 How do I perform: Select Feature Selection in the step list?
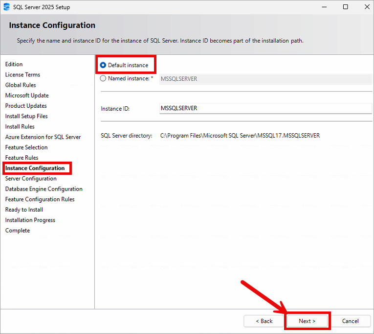(x=26, y=147)
